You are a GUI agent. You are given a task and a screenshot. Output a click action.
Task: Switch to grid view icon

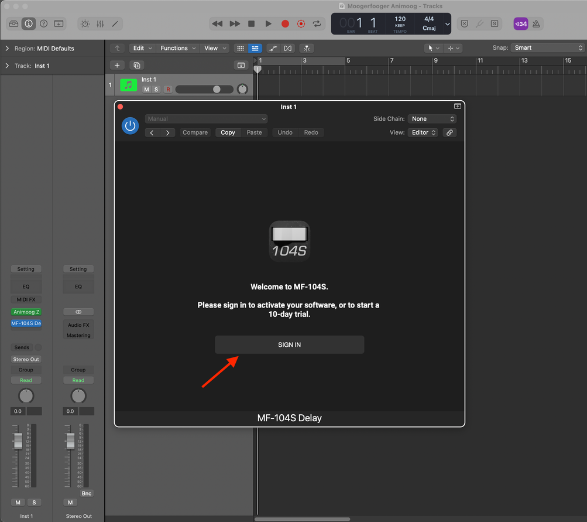click(241, 49)
